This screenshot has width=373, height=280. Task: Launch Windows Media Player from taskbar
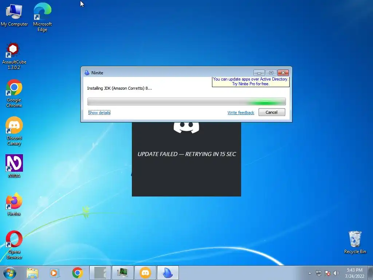(55, 273)
